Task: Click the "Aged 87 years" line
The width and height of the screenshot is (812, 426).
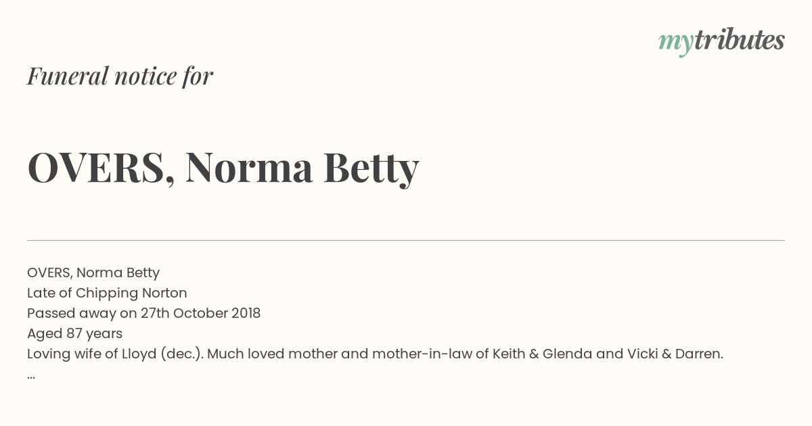Action: pyautogui.click(x=74, y=333)
